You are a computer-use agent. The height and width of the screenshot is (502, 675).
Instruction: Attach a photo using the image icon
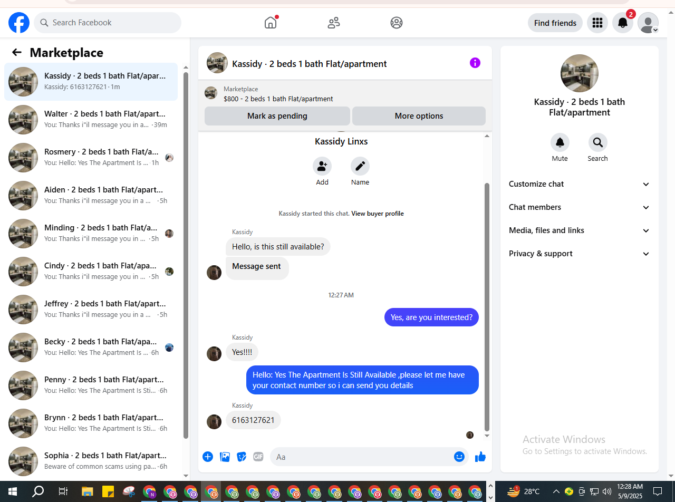225,457
